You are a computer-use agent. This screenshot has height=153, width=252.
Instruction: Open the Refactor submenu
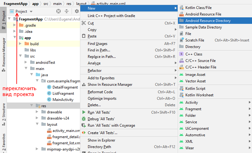click(95, 71)
